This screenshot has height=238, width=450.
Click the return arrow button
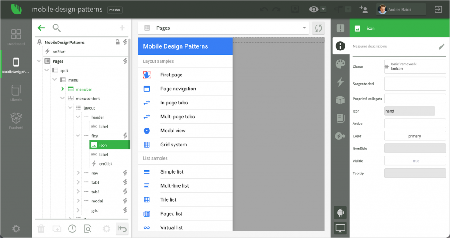point(122,228)
